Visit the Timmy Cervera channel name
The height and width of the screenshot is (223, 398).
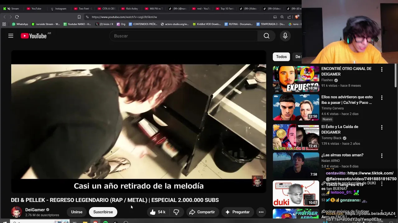[x=332, y=108]
